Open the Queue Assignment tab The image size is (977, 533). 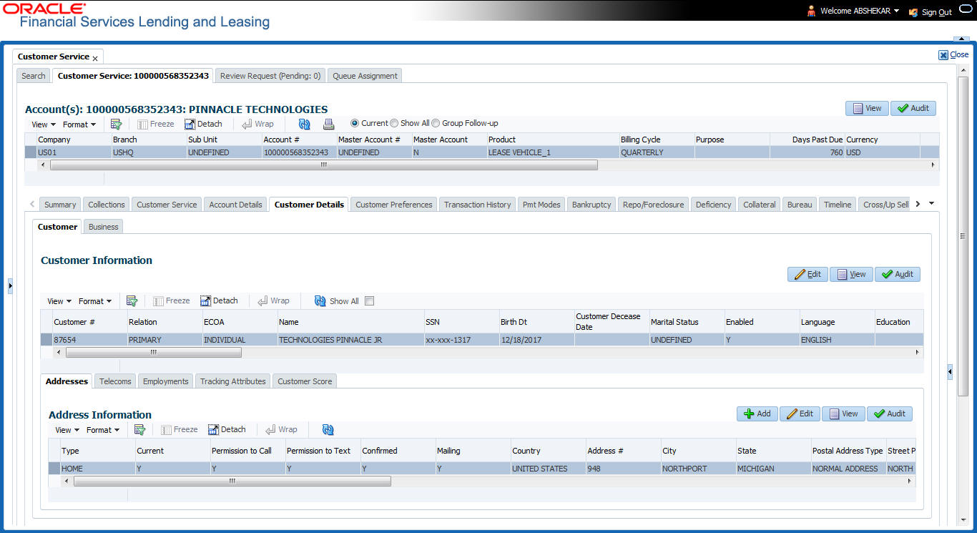pyautogui.click(x=365, y=76)
